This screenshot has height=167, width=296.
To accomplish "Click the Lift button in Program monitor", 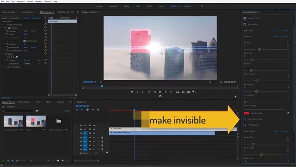I will point(178,92).
